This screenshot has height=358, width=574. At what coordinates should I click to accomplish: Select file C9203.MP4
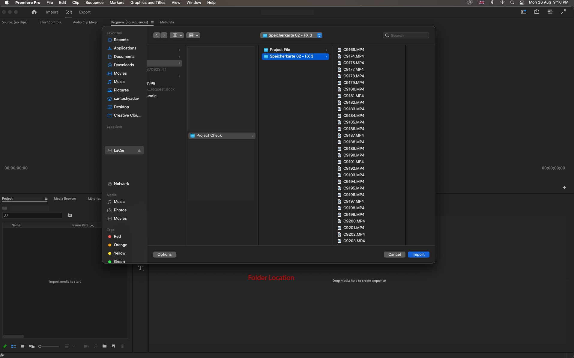(x=354, y=241)
